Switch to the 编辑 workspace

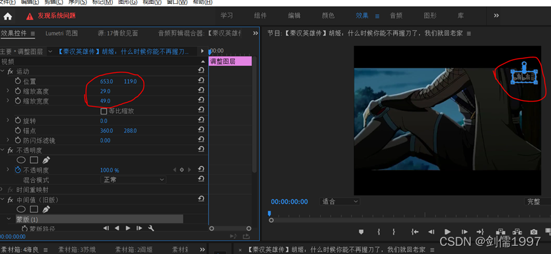point(294,16)
